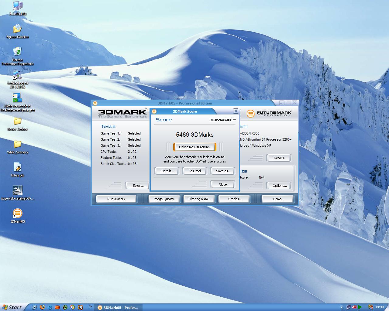Click the Online ResultBrowser button
389x311 pixels.
[x=194, y=147]
